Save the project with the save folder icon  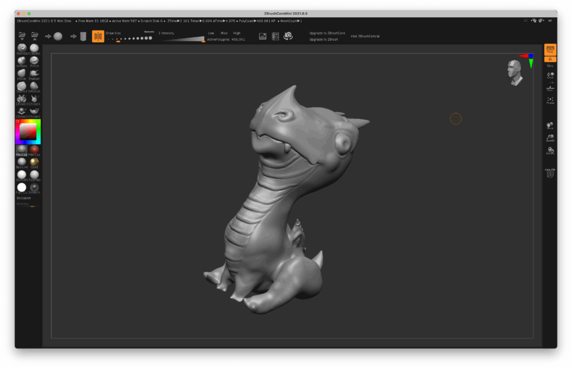pos(35,36)
